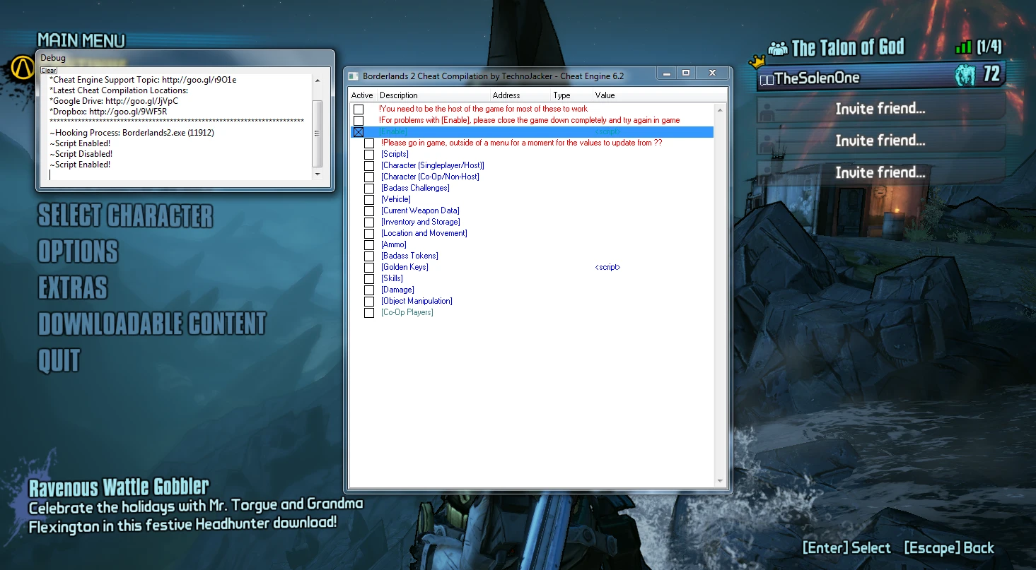
Task: Select EXTRAS in the main menu
Action: click(73, 288)
